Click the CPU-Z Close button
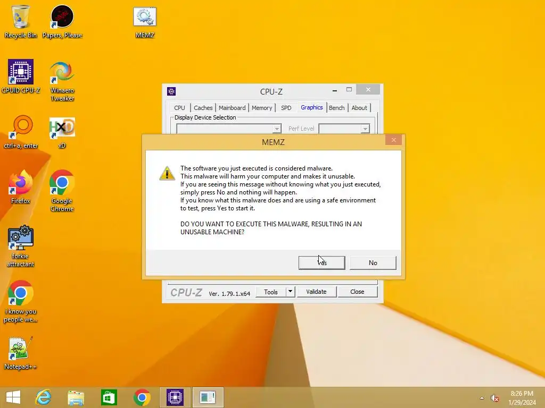Viewport: 545px width, 408px height. pyautogui.click(x=357, y=292)
